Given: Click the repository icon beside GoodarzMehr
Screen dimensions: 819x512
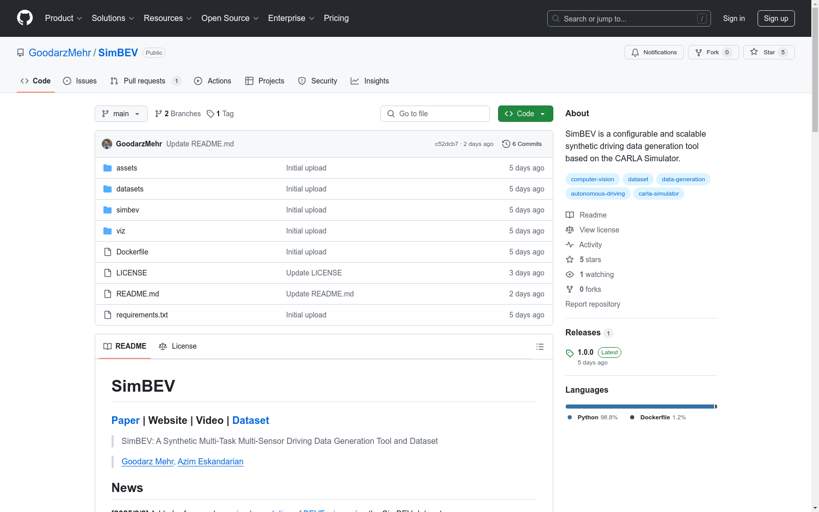Looking at the screenshot, I should coord(20,53).
